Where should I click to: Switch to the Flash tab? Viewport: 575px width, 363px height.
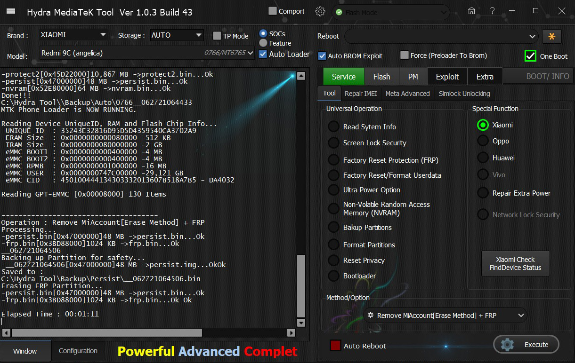pyautogui.click(x=381, y=77)
